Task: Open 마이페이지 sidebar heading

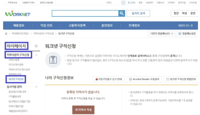Action: click(x=16, y=46)
